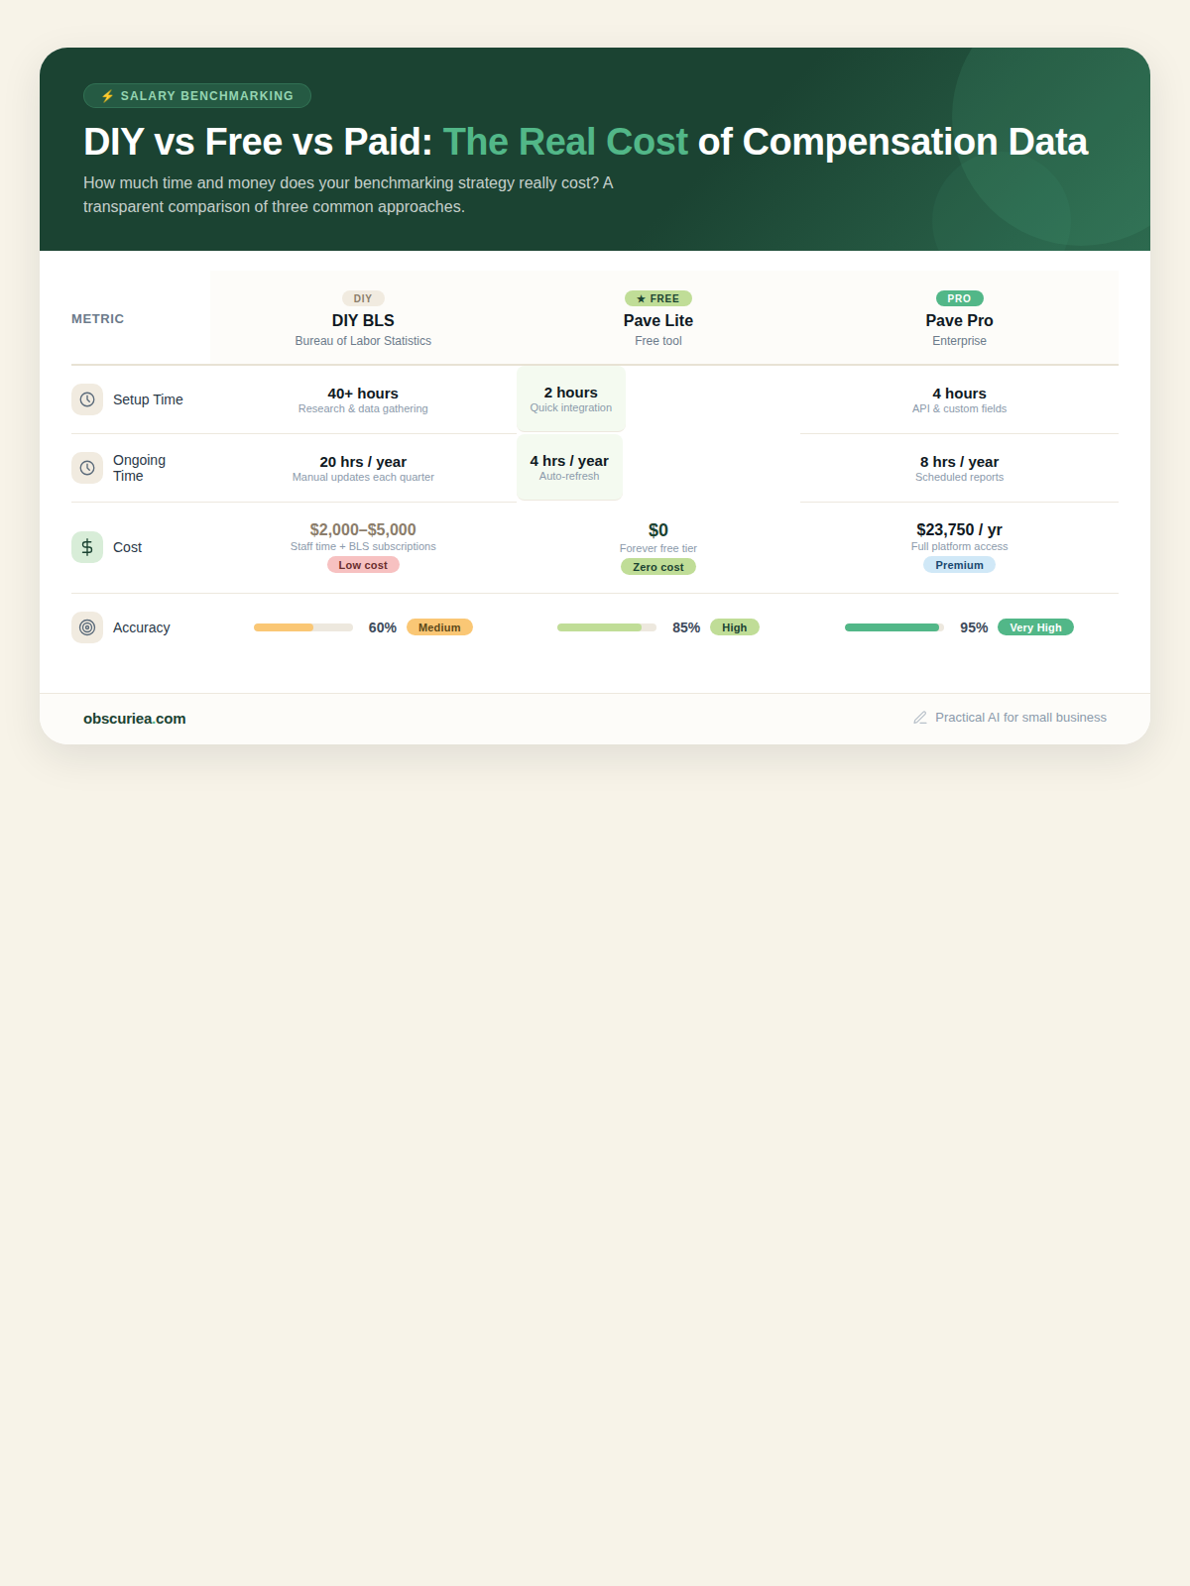Screen dimensions: 1190x1586
Task: Click the Low cost tag
Action: click(363, 565)
